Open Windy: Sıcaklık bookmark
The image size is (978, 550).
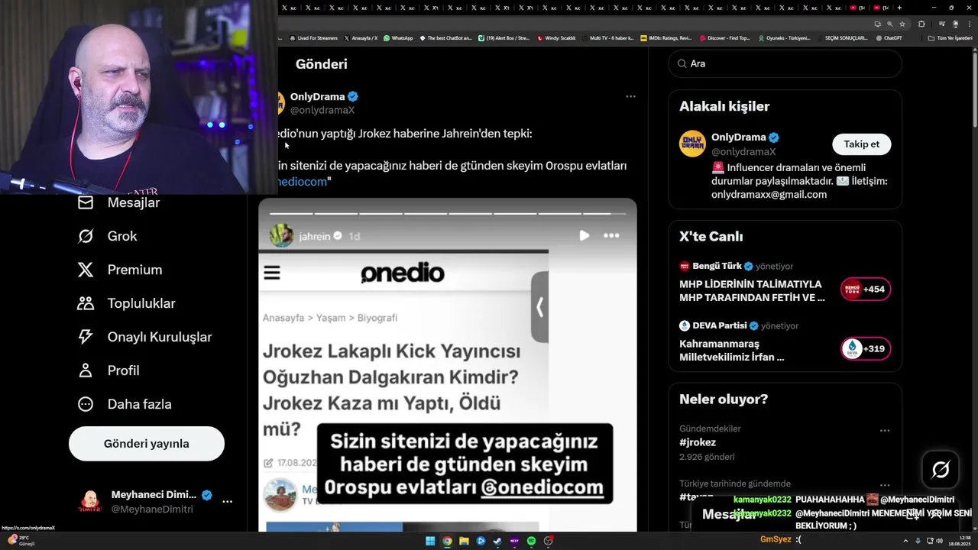[x=556, y=37]
